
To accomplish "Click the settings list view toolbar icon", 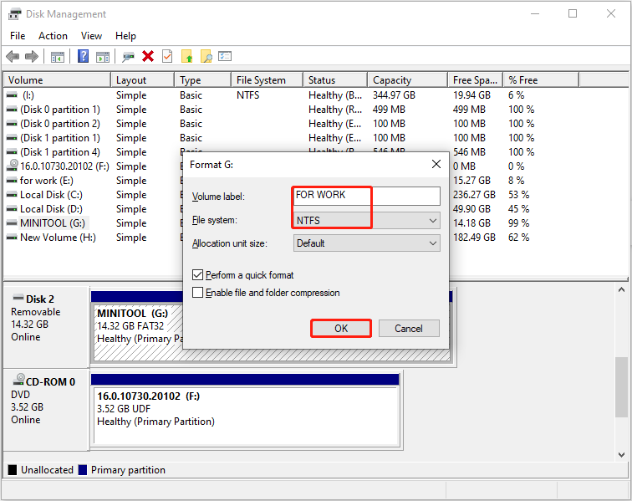I will (225, 56).
